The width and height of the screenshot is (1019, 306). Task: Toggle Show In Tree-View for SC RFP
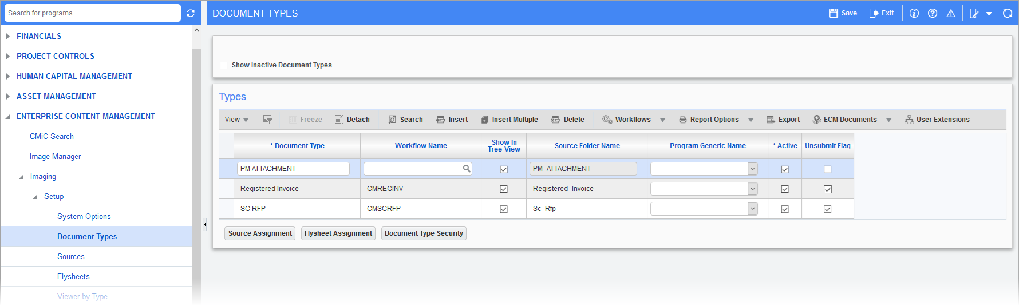click(504, 209)
